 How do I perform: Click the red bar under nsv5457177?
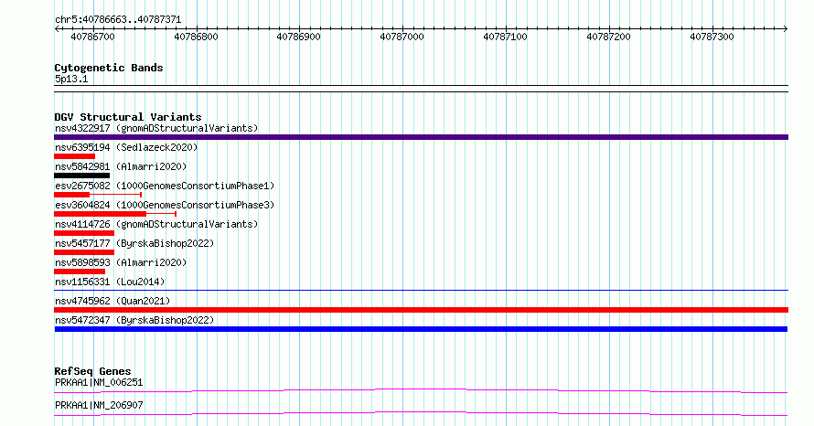point(83,252)
